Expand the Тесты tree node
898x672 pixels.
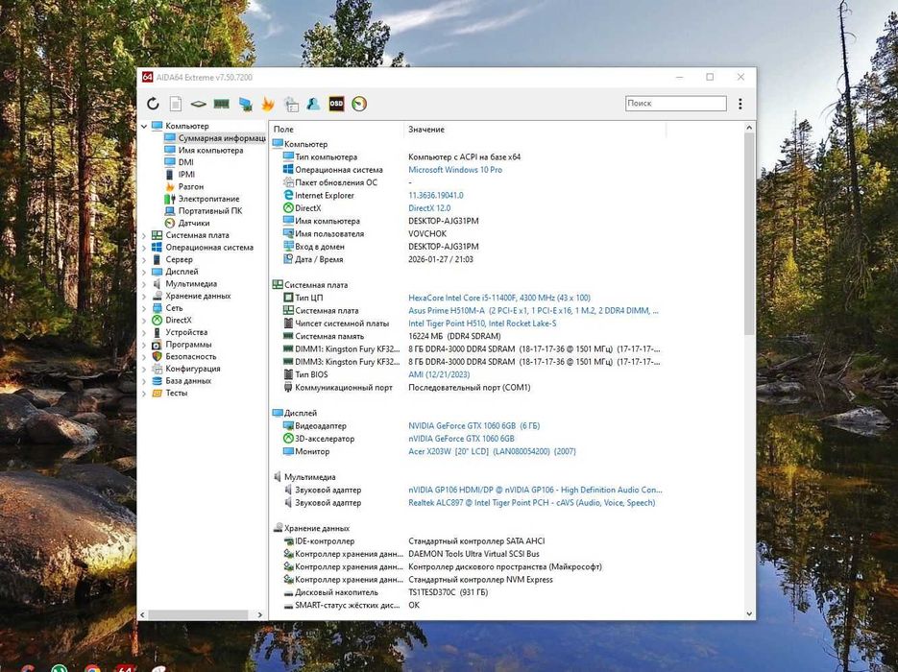click(144, 394)
